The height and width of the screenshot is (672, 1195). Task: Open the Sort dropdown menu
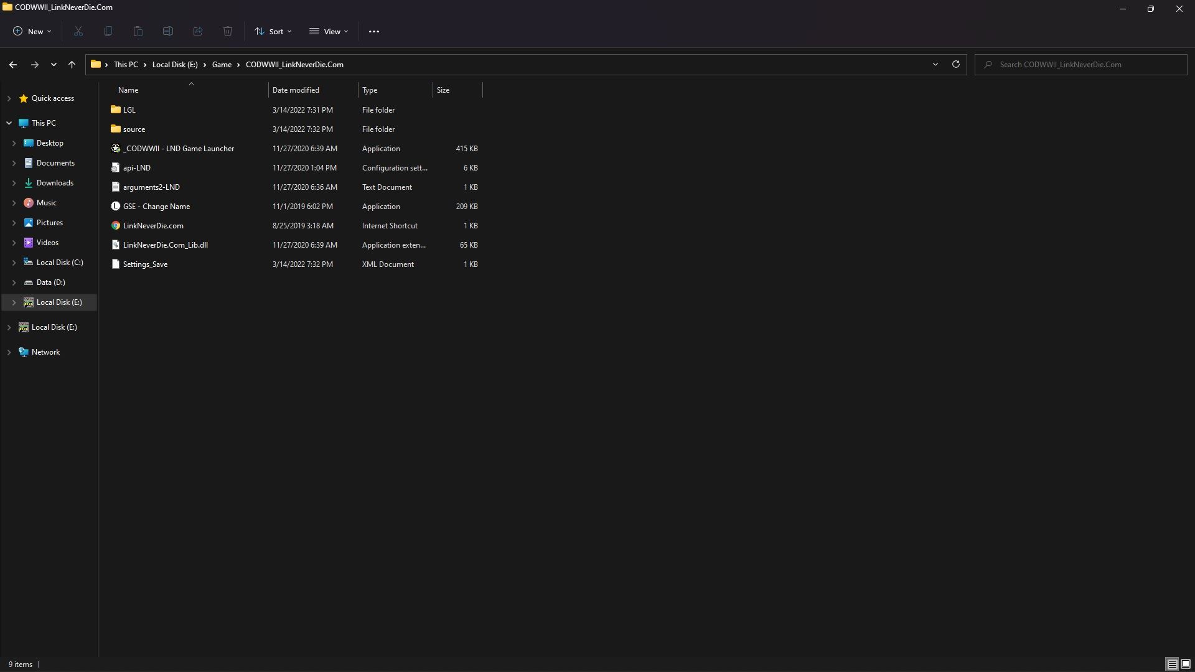[x=273, y=32]
